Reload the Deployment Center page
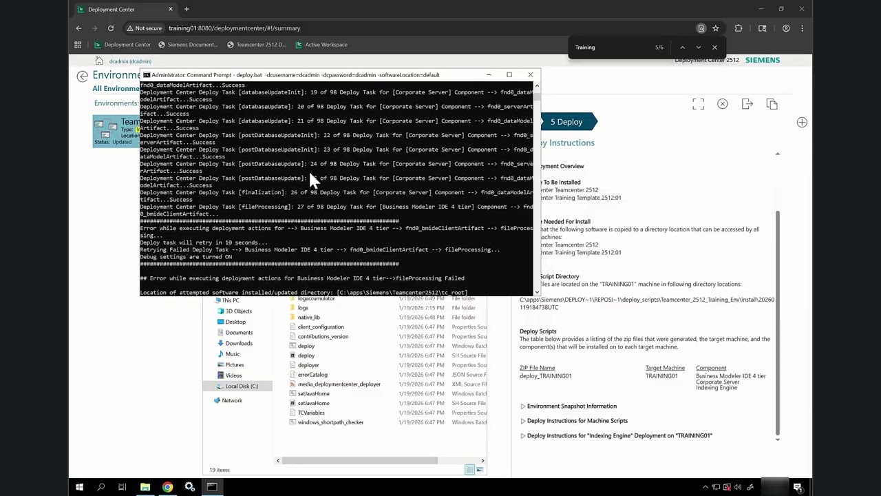Viewport: 881px width, 496px height. pos(110,28)
